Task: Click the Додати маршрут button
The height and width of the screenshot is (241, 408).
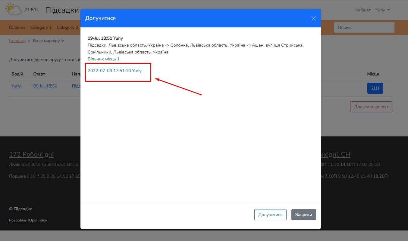Action: [x=371, y=107]
